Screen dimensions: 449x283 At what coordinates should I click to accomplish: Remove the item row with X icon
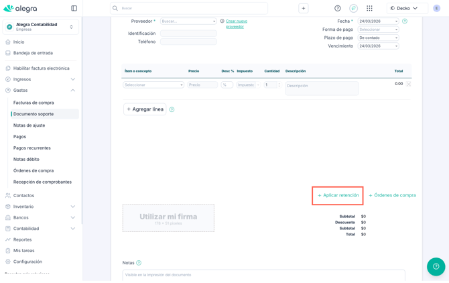(x=409, y=84)
